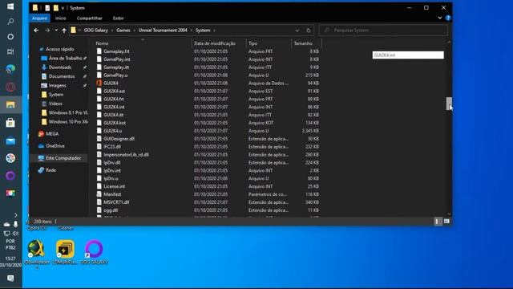Select OneDrive in the navigation pane
Screen dimensions: 513x289
point(55,146)
